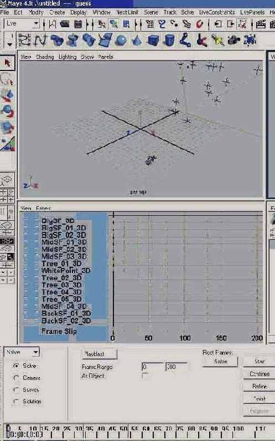Select the Tree_01_3D track entry
The image size is (275, 441).
tap(61, 263)
